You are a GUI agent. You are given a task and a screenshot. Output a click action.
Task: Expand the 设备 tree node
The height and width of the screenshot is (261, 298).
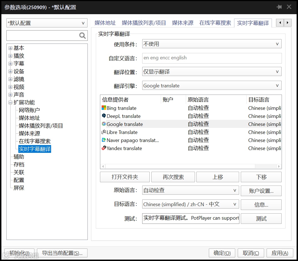pyautogui.click(x=11, y=71)
